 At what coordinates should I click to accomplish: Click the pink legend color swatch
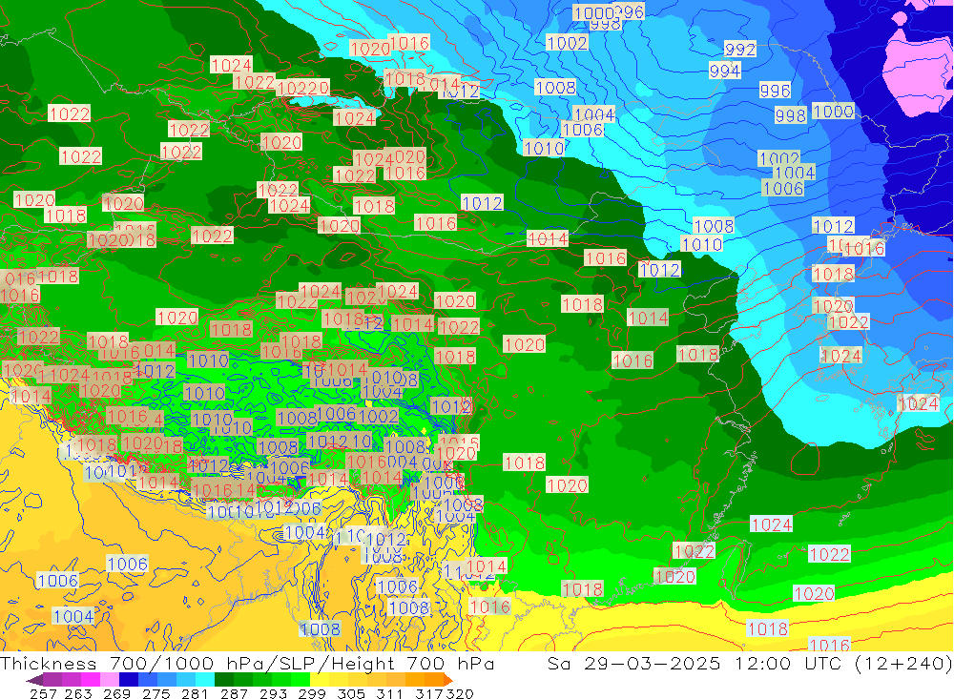coord(109,680)
